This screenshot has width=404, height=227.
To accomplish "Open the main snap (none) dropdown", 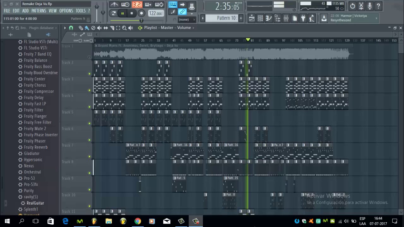I will (186, 20).
